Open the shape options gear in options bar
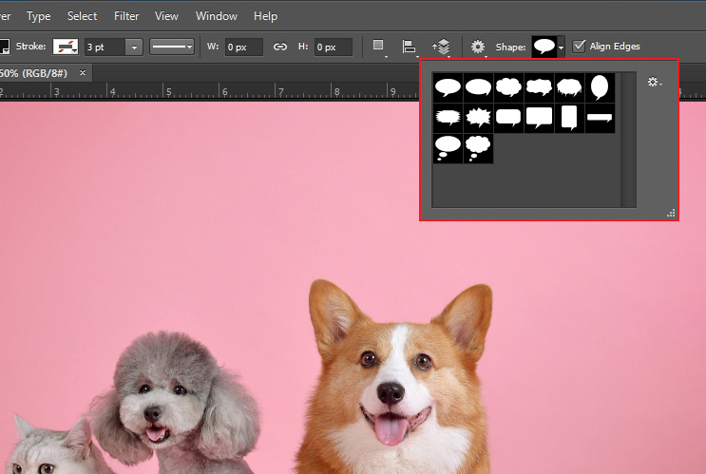The image size is (706, 474). (x=478, y=47)
